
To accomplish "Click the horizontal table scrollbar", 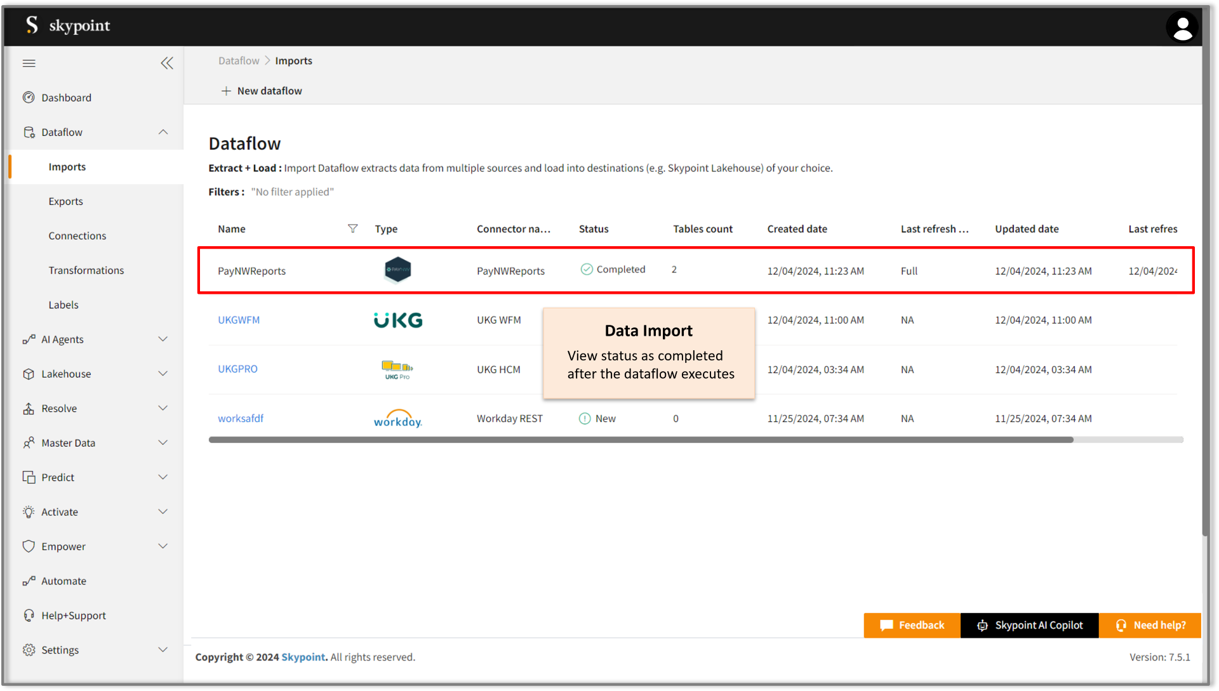I will tap(641, 440).
